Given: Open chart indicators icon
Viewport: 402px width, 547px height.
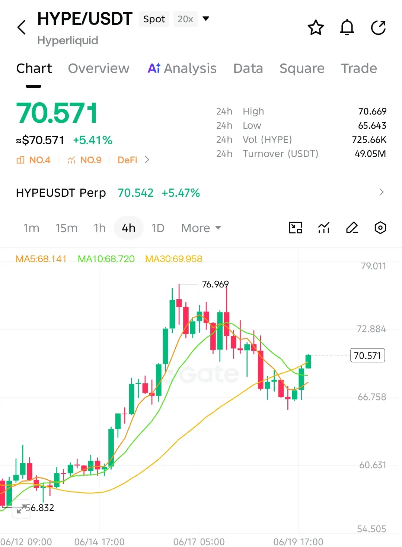Looking at the screenshot, I should (x=324, y=228).
